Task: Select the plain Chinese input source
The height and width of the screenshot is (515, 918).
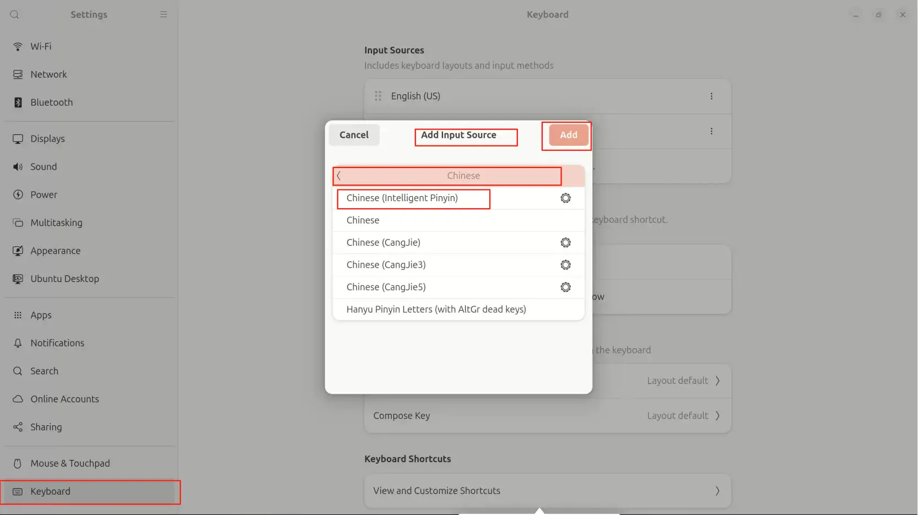Action: point(363,220)
